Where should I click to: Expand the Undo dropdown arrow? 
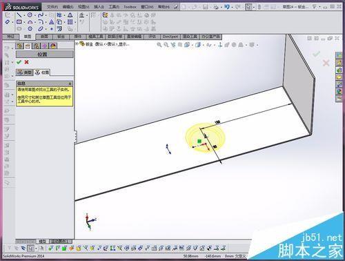(232, 7)
